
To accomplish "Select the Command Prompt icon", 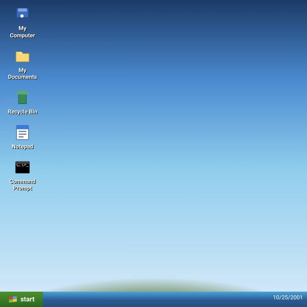I will pyautogui.click(x=23, y=167).
